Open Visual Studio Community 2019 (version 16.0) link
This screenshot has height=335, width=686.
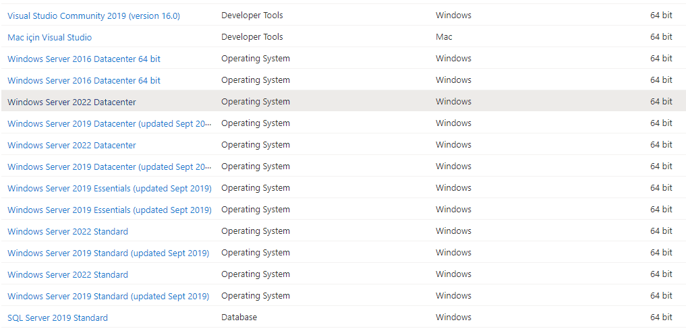pyautogui.click(x=94, y=16)
